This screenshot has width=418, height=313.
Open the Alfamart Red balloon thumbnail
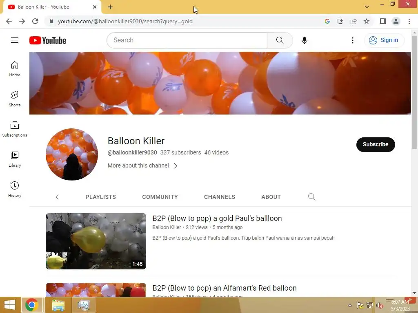coord(96,290)
